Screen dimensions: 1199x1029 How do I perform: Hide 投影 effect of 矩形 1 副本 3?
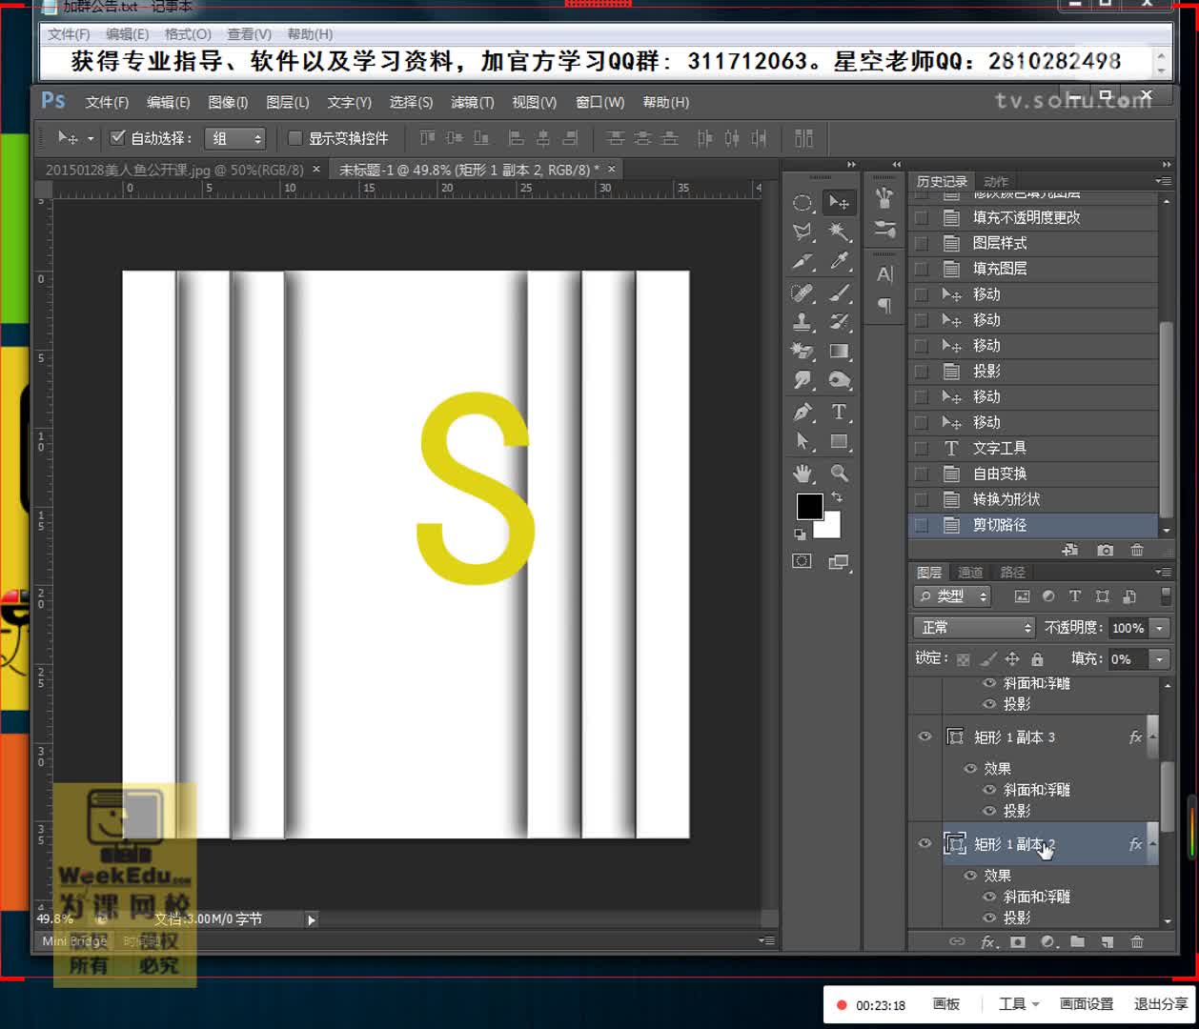(989, 811)
